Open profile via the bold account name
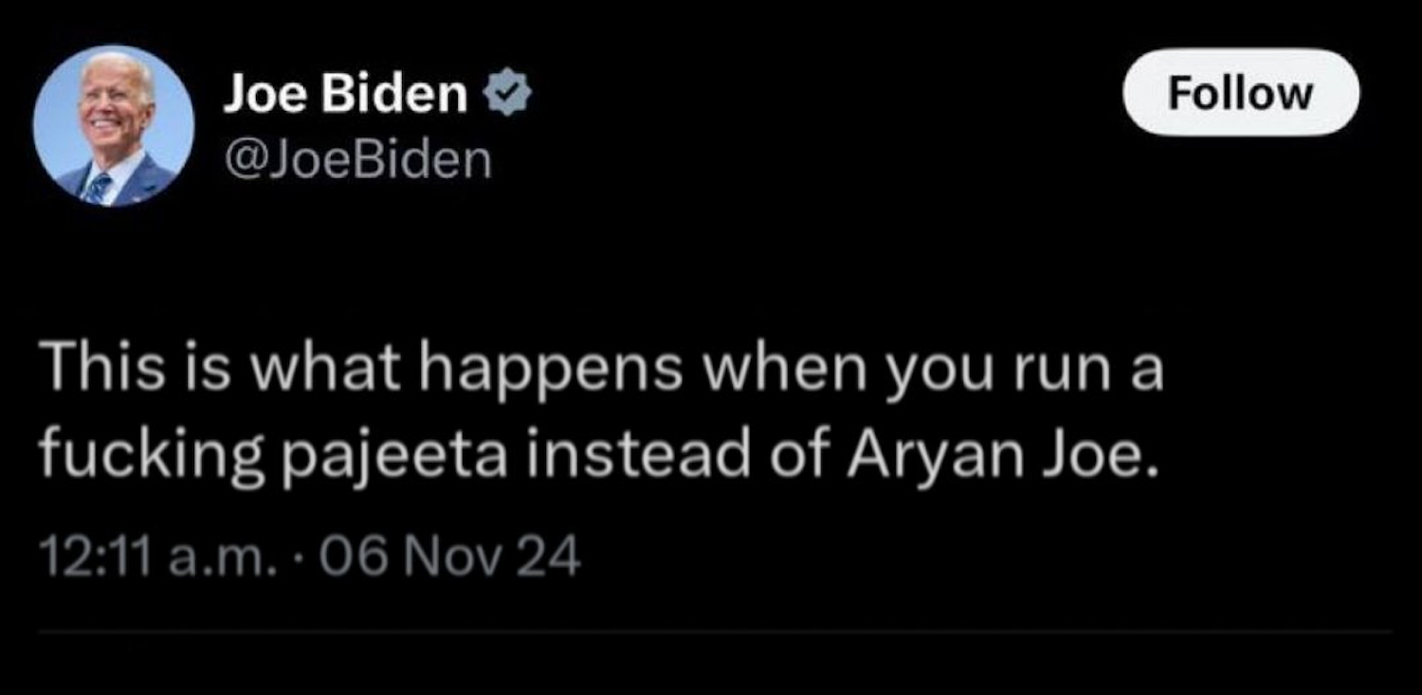The image size is (1422, 695). pyautogui.click(x=345, y=95)
